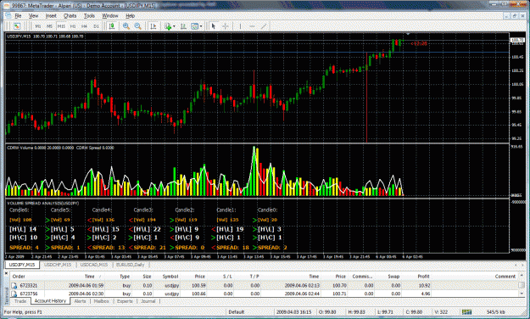Screen dimensions: 530x319
Task: Open the Indicators dropdown arrow
Action: point(174,26)
